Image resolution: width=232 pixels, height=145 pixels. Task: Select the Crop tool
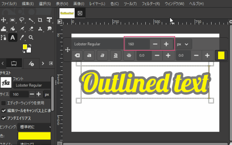40,20
